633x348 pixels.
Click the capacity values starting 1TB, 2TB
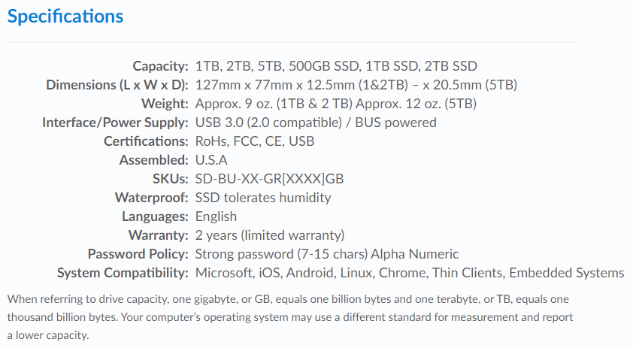(x=336, y=66)
